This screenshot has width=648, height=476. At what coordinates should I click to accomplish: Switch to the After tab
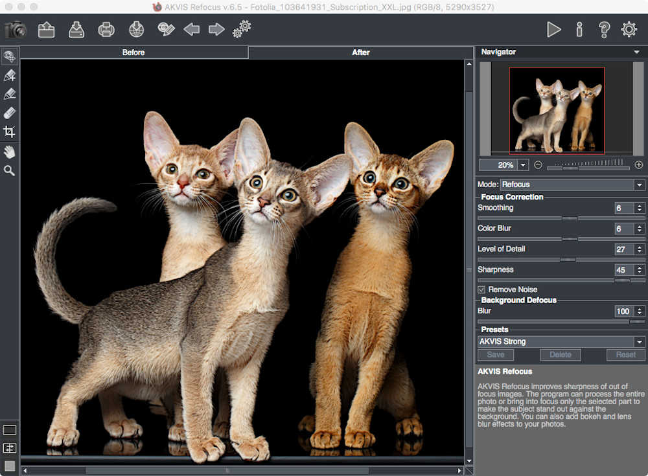point(361,52)
